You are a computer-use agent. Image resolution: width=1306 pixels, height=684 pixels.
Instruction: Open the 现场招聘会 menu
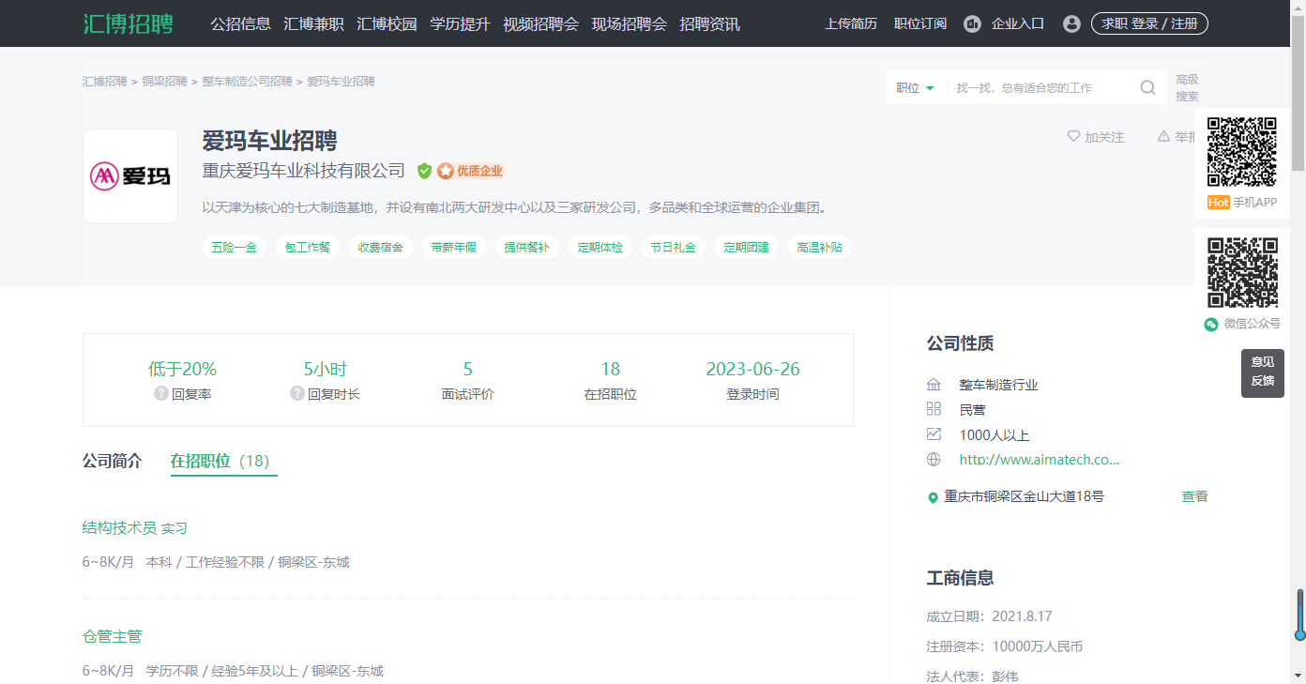point(629,23)
